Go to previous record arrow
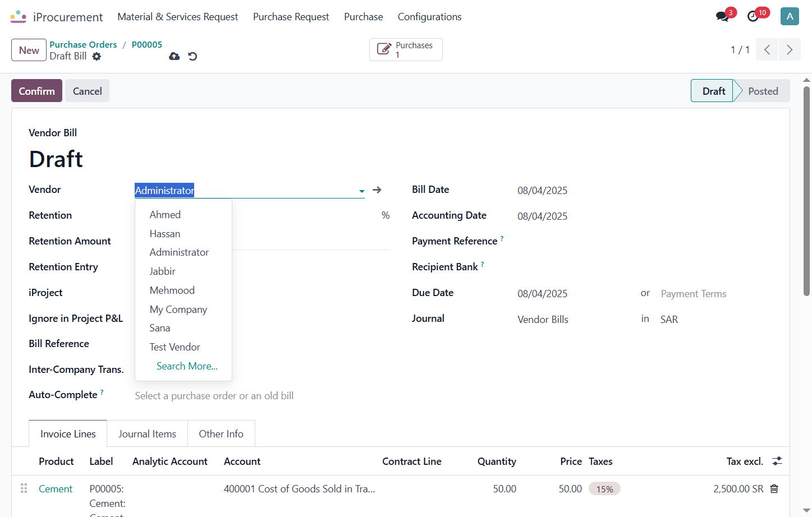The height and width of the screenshot is (517, 812). 767,50
